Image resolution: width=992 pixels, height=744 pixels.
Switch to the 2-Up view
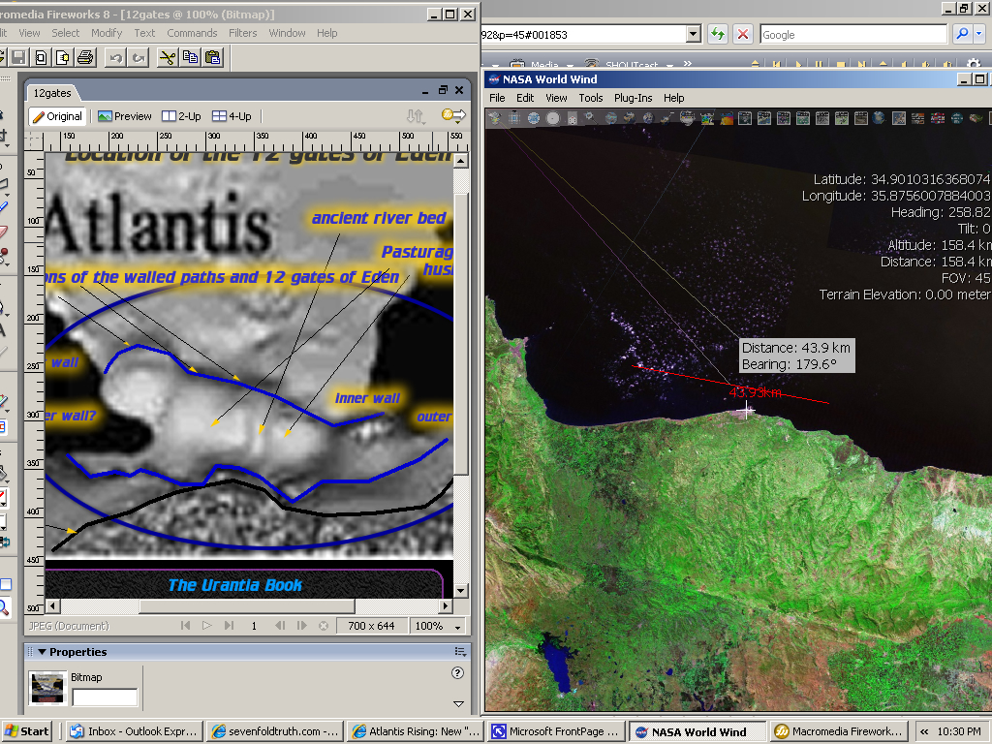coord(181,116)
